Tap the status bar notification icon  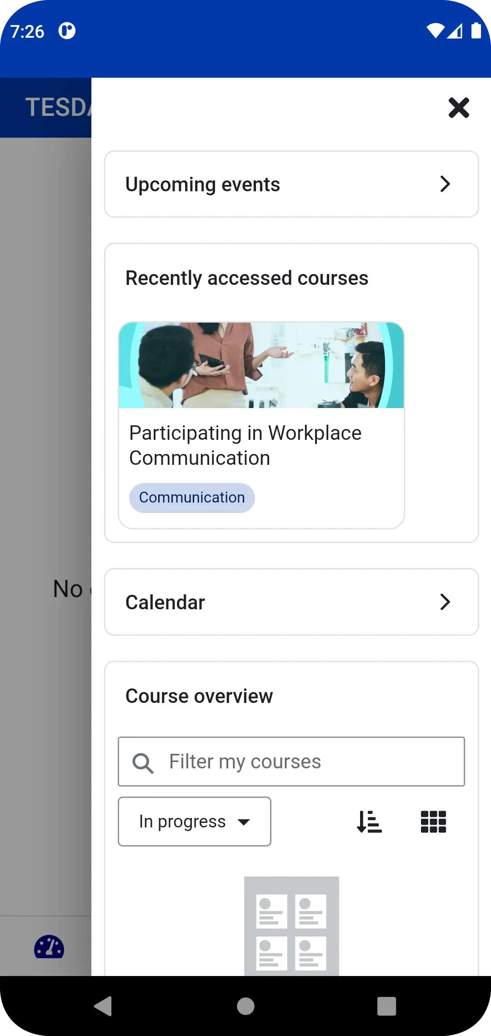click(x=67, y=31)
